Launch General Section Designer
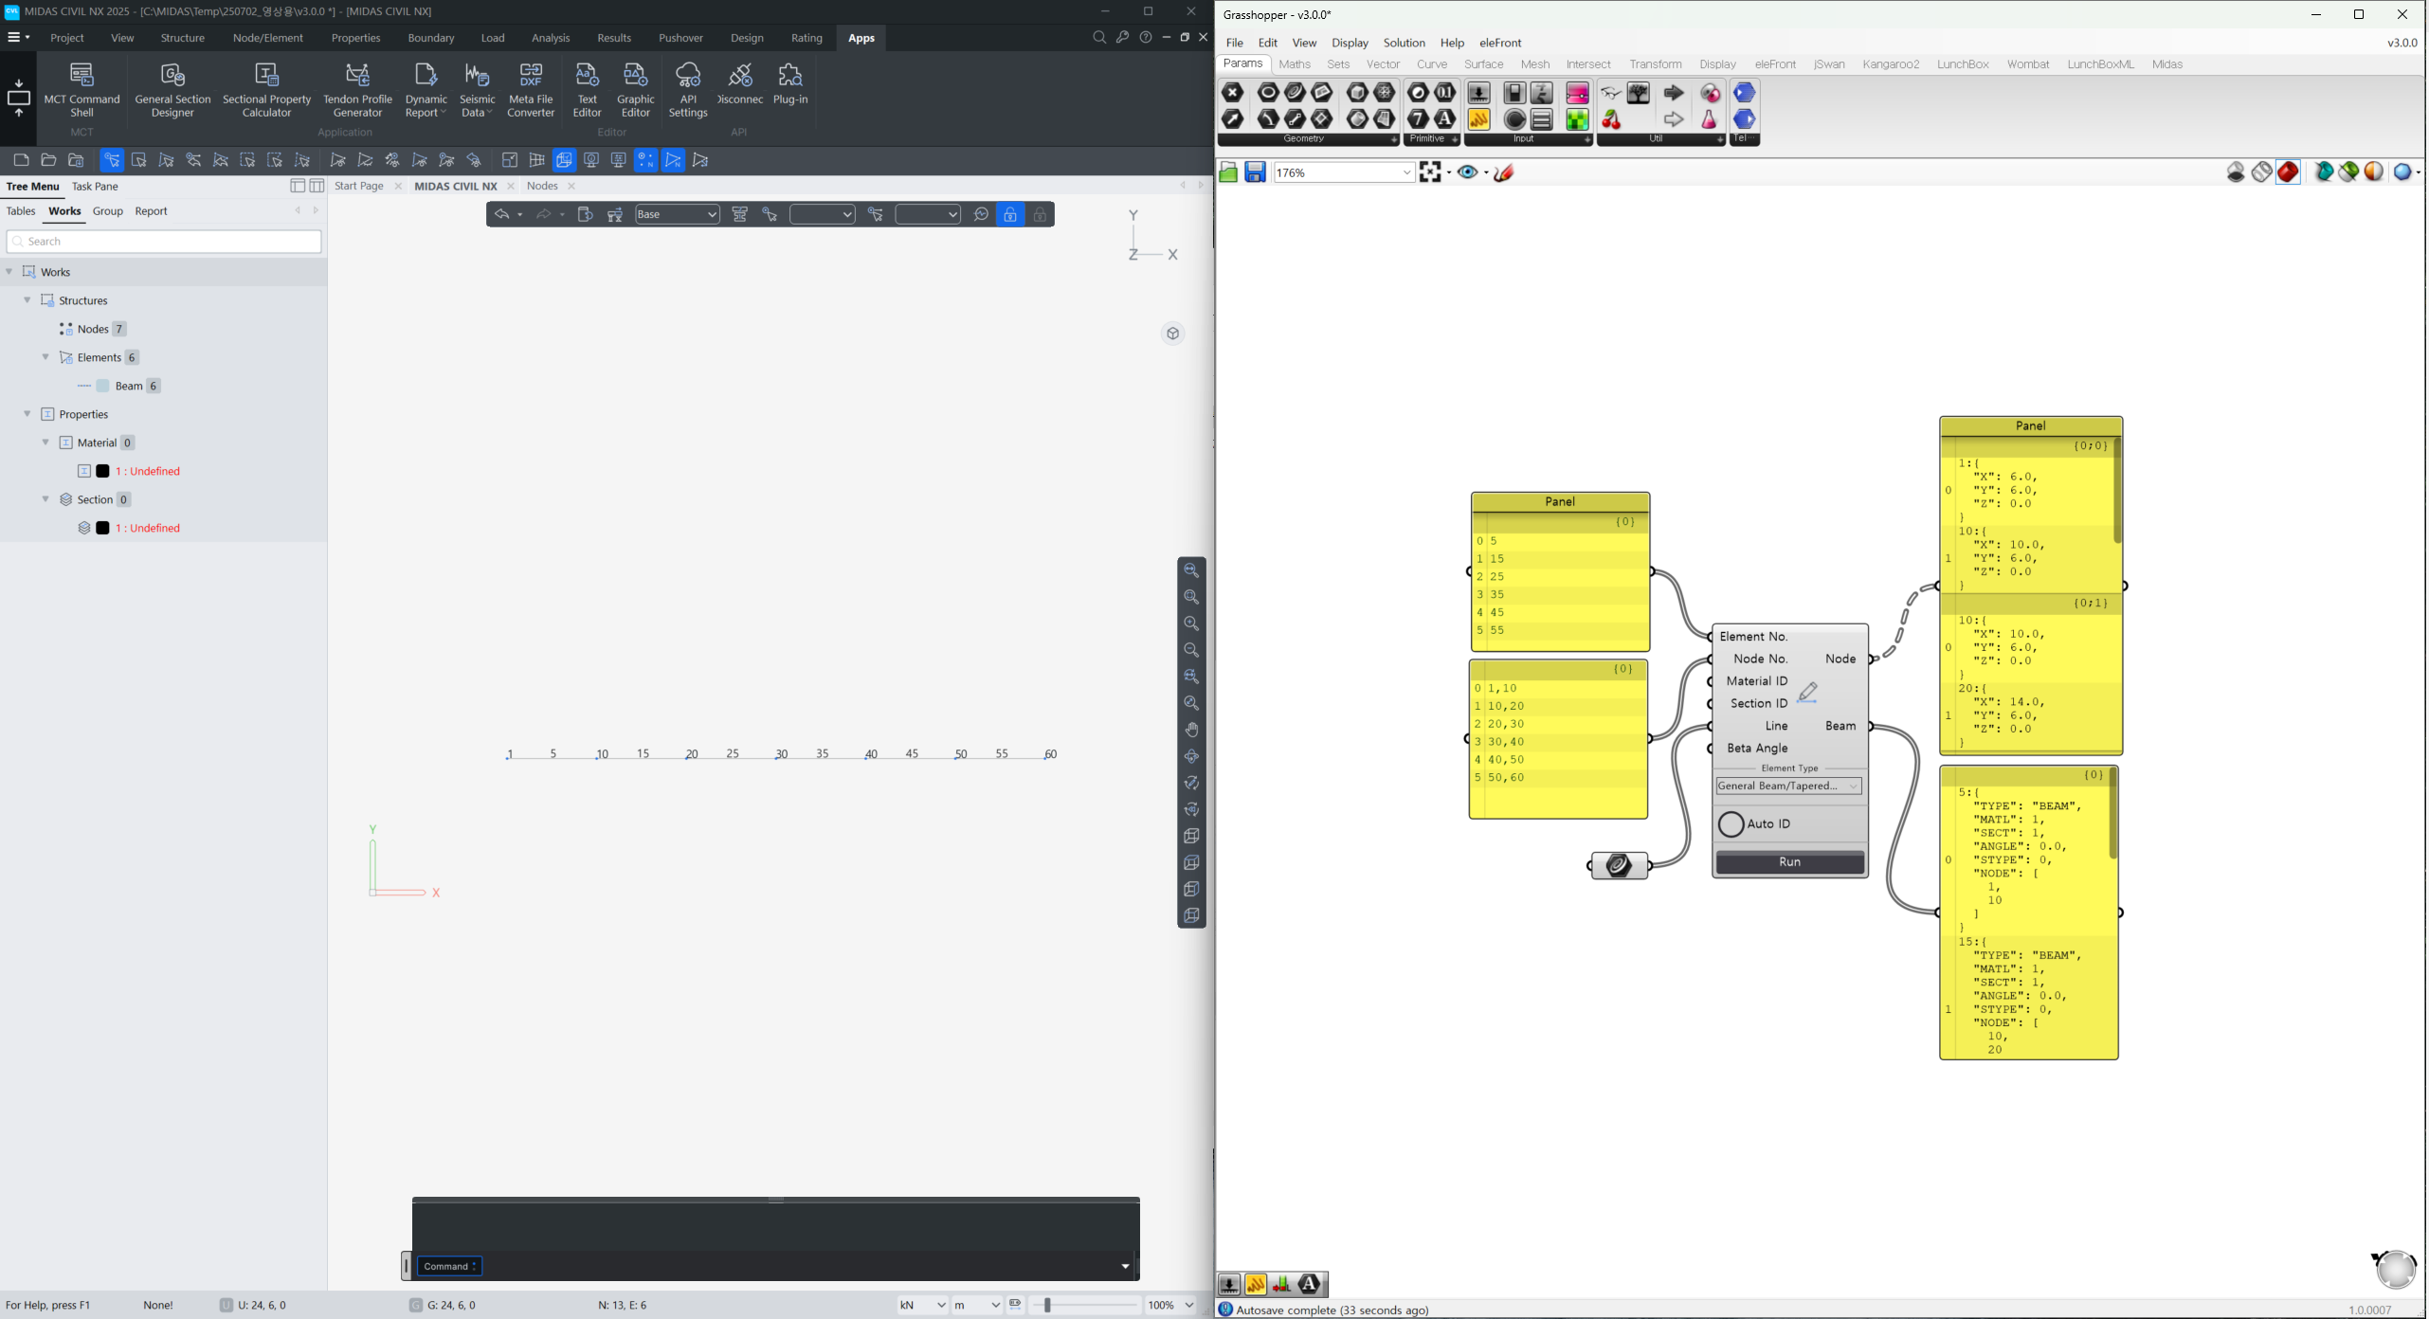Viewport: 2429px width, 1319px height. point(172,90)
